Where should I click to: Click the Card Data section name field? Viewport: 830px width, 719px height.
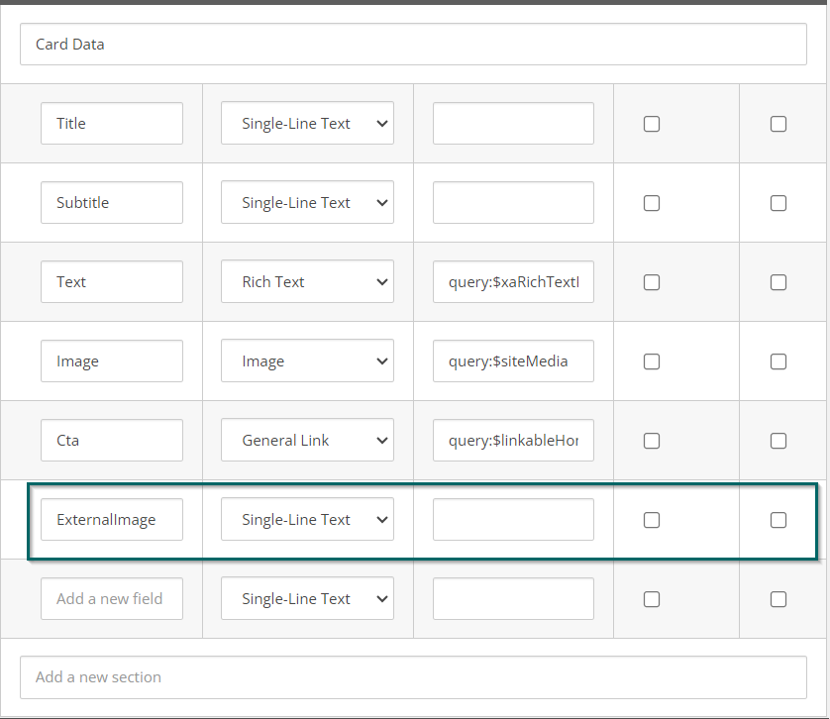[413, 45]
